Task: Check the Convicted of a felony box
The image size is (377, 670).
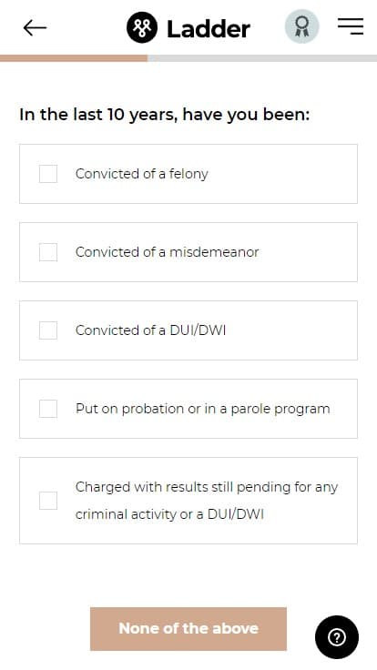Action: click(48, 174)
